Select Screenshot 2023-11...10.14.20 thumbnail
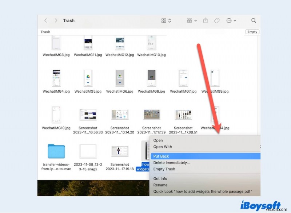 pos(120,115)
